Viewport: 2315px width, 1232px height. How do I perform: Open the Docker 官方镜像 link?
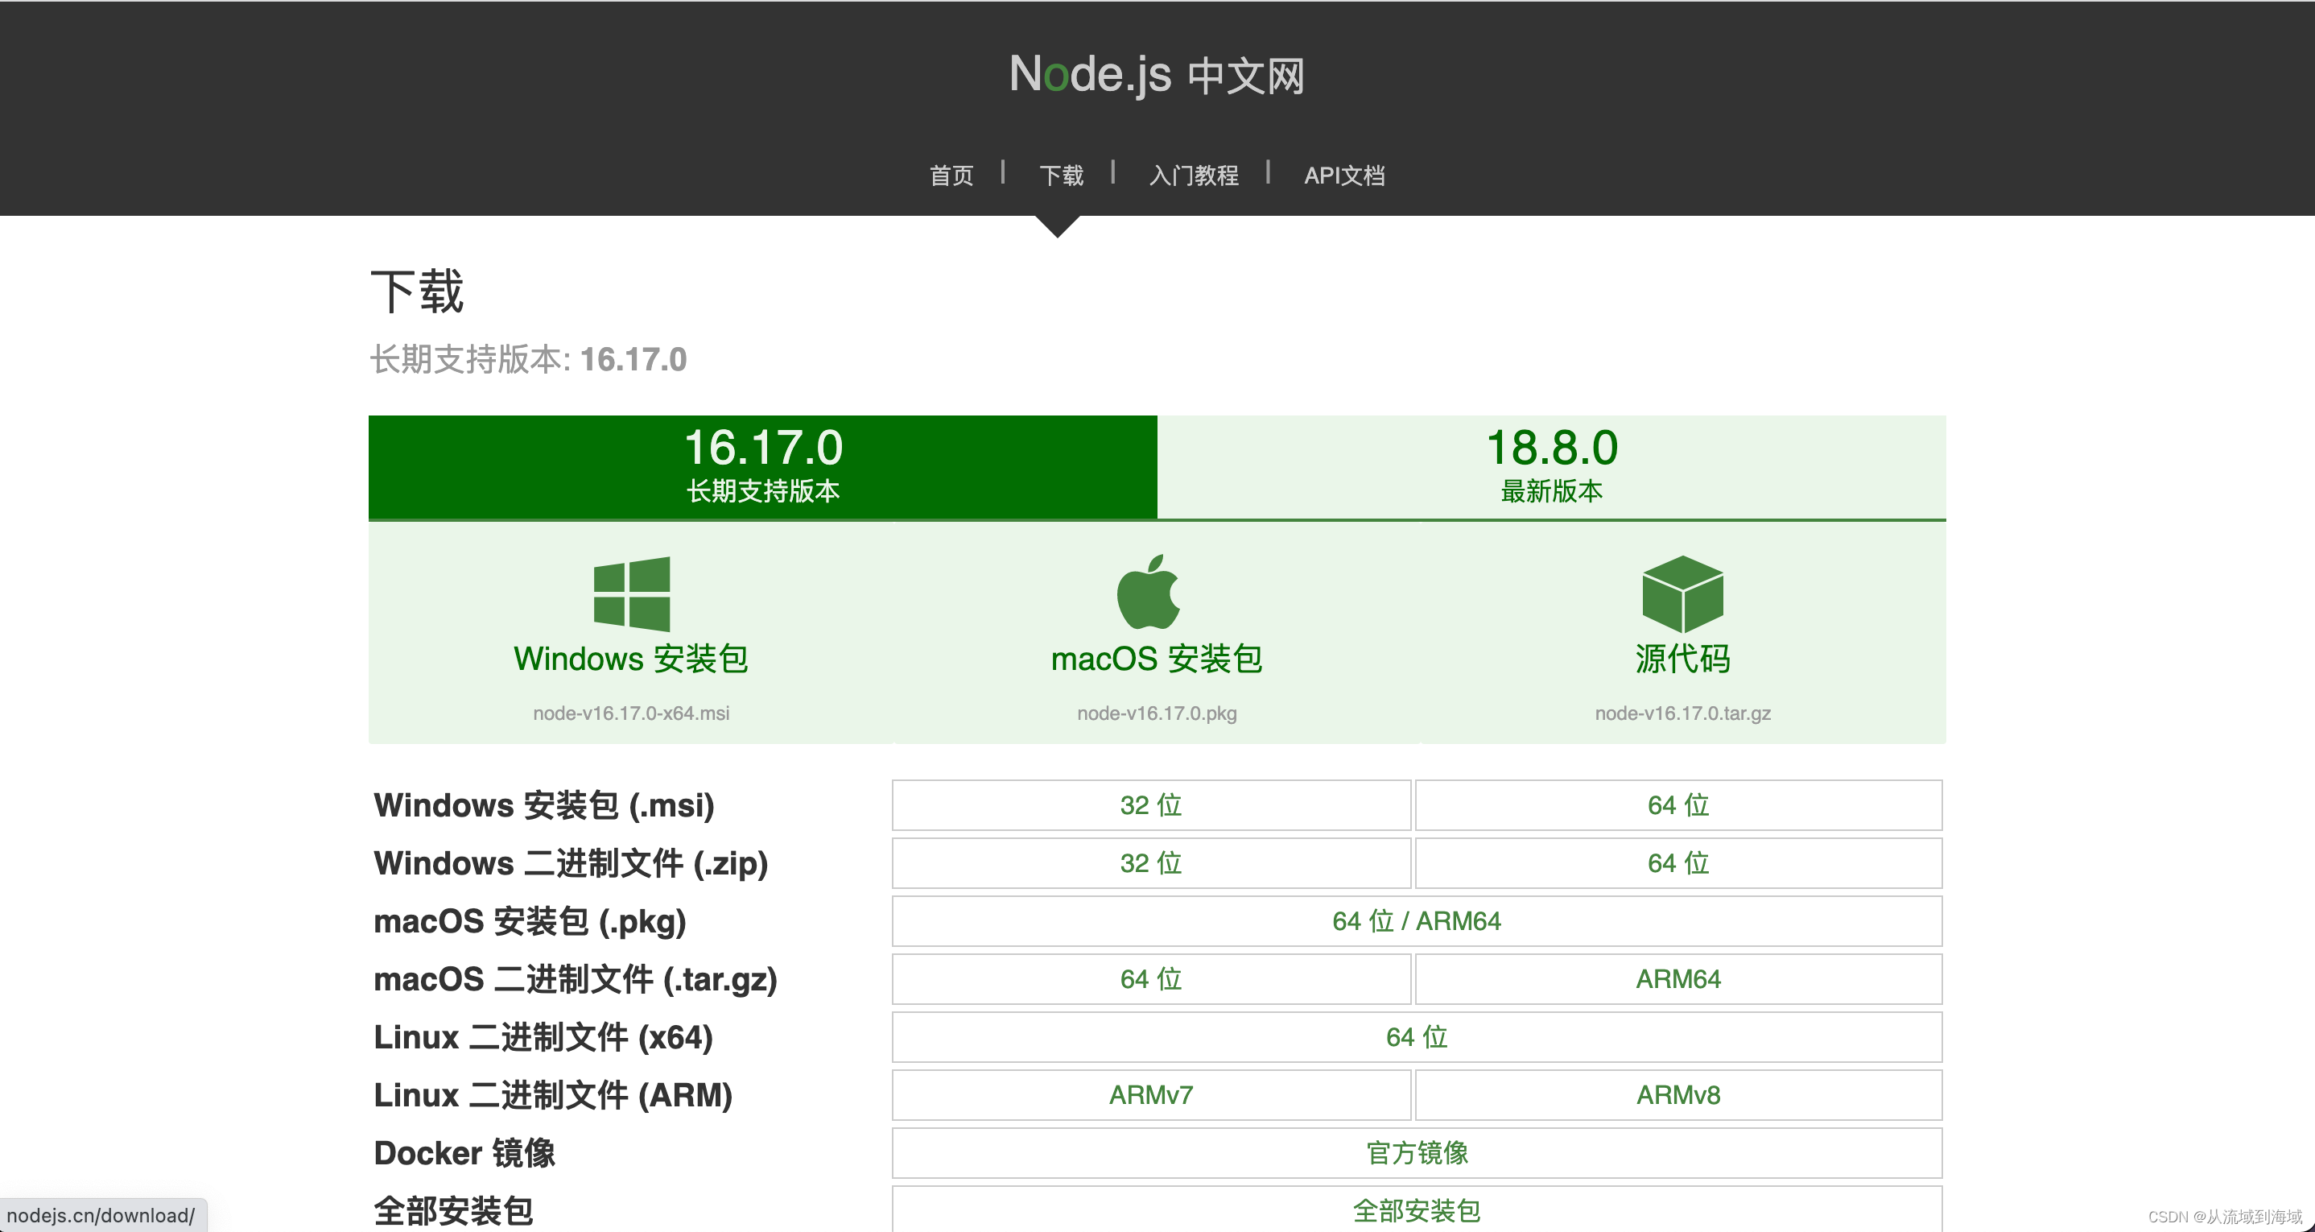[1417, 1153]
